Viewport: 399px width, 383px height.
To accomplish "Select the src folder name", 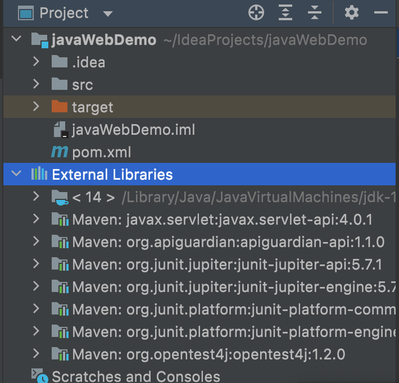I will [x=83, y=85].
